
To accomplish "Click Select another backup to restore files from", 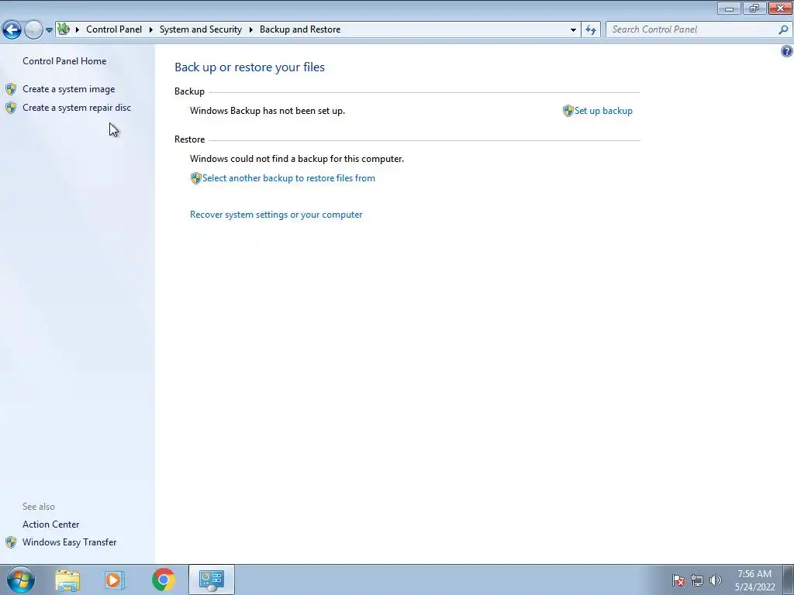I will (288, 178).
